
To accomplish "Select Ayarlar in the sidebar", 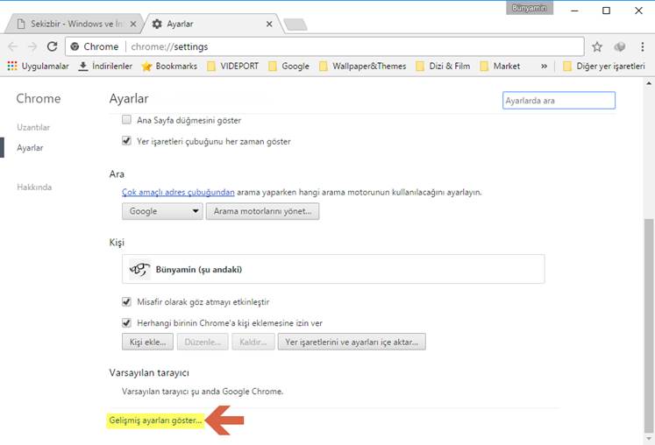I will click(x=30, y=148).
